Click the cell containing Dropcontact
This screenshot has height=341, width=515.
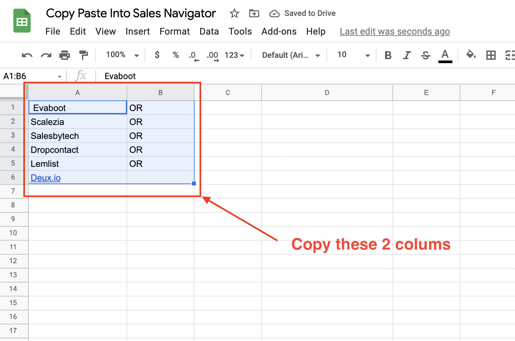point(78,150)
